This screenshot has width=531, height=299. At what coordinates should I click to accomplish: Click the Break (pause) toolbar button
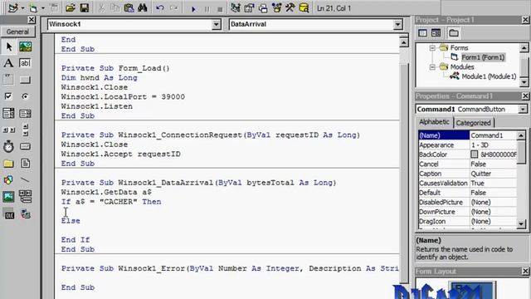tap(207, 9)
